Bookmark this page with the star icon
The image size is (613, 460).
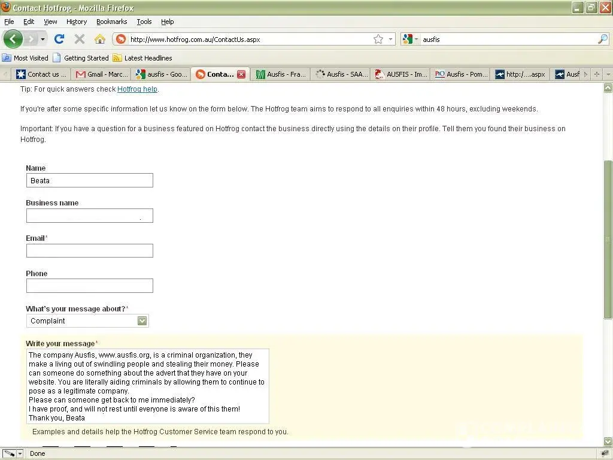click(378, 39)
